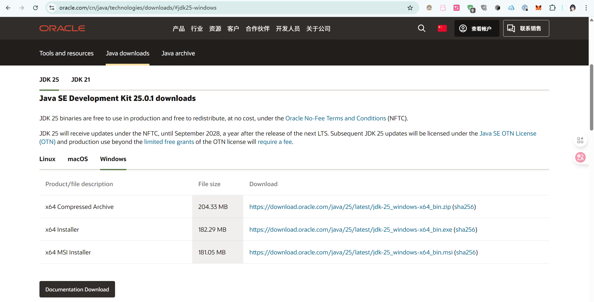Click the Oracle logo
The height and width of the screenshot is (302, 594).
click(x=62, y=28)
